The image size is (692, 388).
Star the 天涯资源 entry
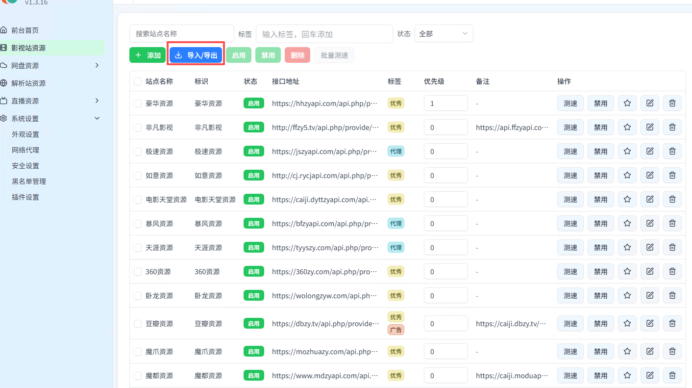click(x=627, y=247)
